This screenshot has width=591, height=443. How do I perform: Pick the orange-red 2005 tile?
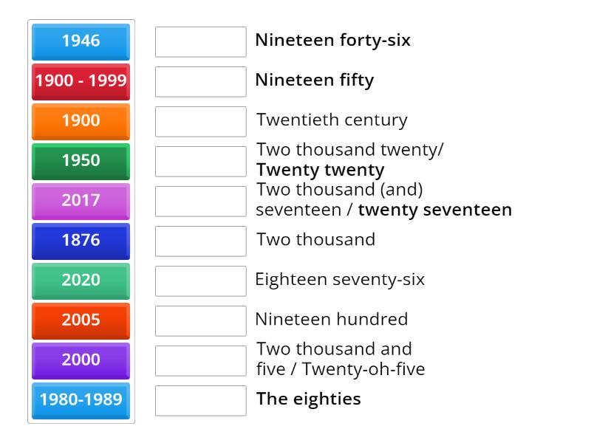coord(81,320)
